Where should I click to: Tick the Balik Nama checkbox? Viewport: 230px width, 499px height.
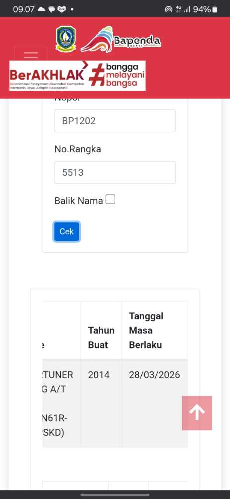110,200
